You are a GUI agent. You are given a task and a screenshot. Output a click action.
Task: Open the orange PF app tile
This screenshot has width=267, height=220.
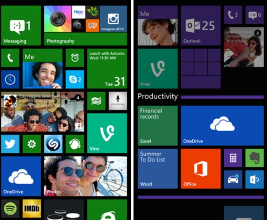(x=93, y=26)
